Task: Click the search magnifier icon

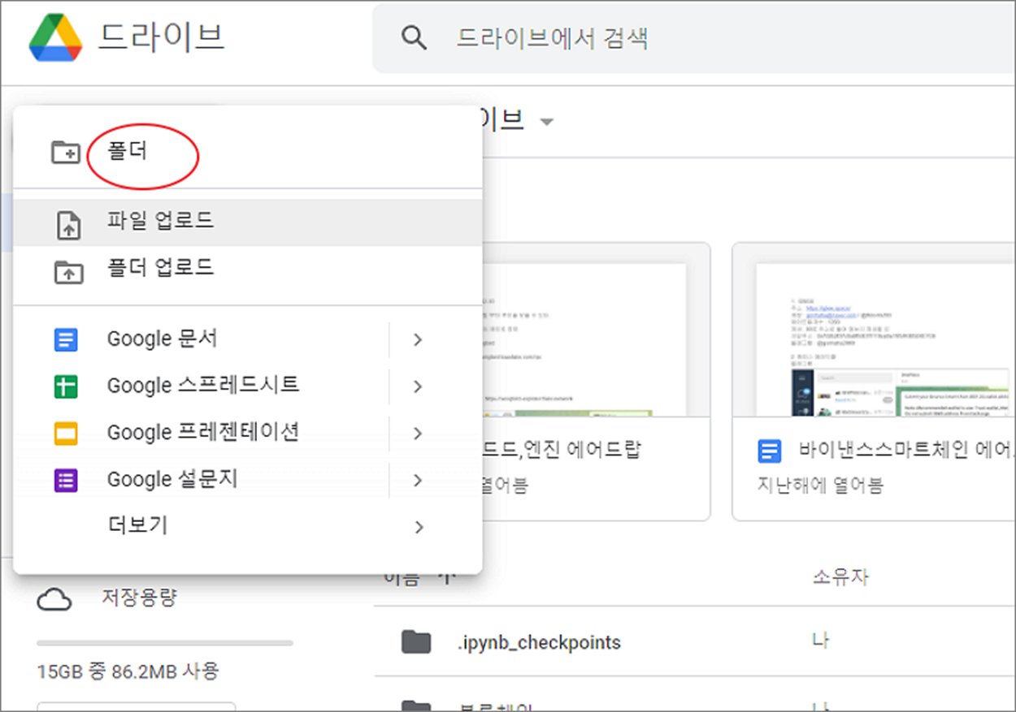Action: click(415, 38)
